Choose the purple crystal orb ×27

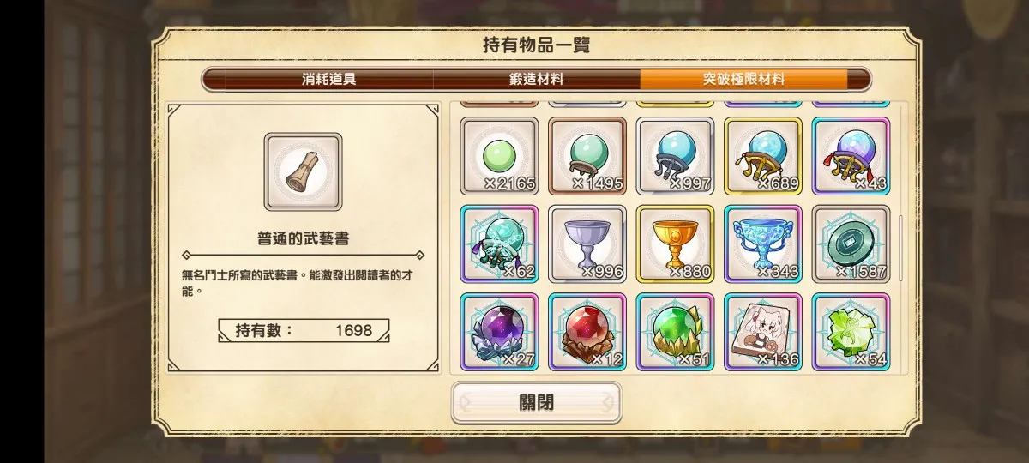pos(499,332)
